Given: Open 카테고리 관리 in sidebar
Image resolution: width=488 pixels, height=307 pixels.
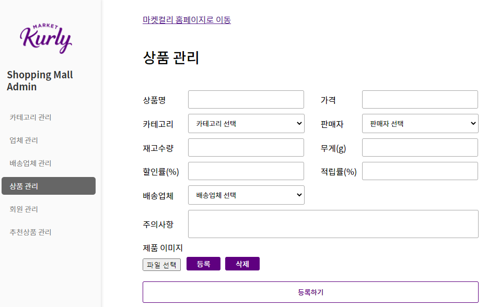Looking at the screenshot, I should pyautogui.click(x=30, y=117).
